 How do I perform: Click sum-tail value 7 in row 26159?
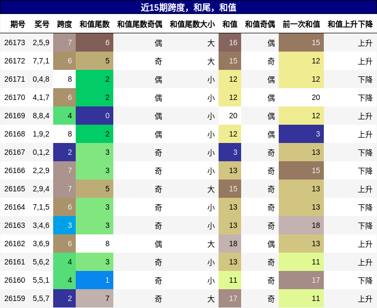pos(95,299)
